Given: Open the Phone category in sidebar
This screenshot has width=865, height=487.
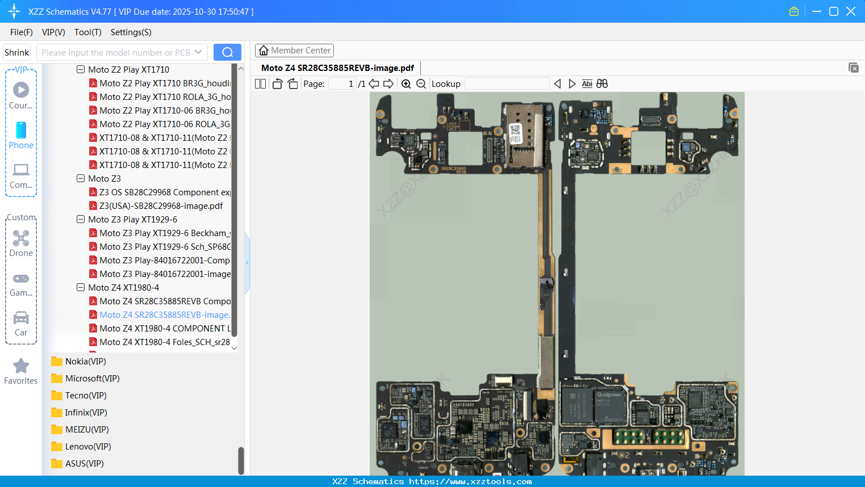Looking at the screenshot, I should [21, 136].
